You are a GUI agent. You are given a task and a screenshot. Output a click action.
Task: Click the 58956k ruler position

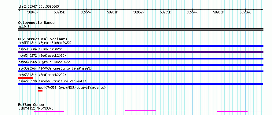tap(245, 13)
